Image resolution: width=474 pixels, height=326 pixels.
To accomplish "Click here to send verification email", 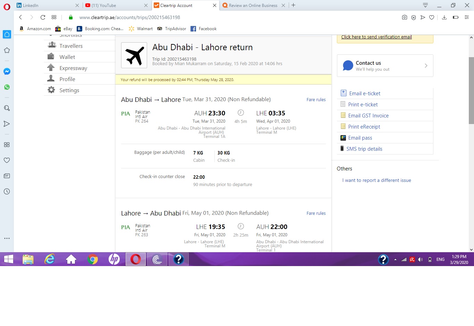I will (376, 37).
